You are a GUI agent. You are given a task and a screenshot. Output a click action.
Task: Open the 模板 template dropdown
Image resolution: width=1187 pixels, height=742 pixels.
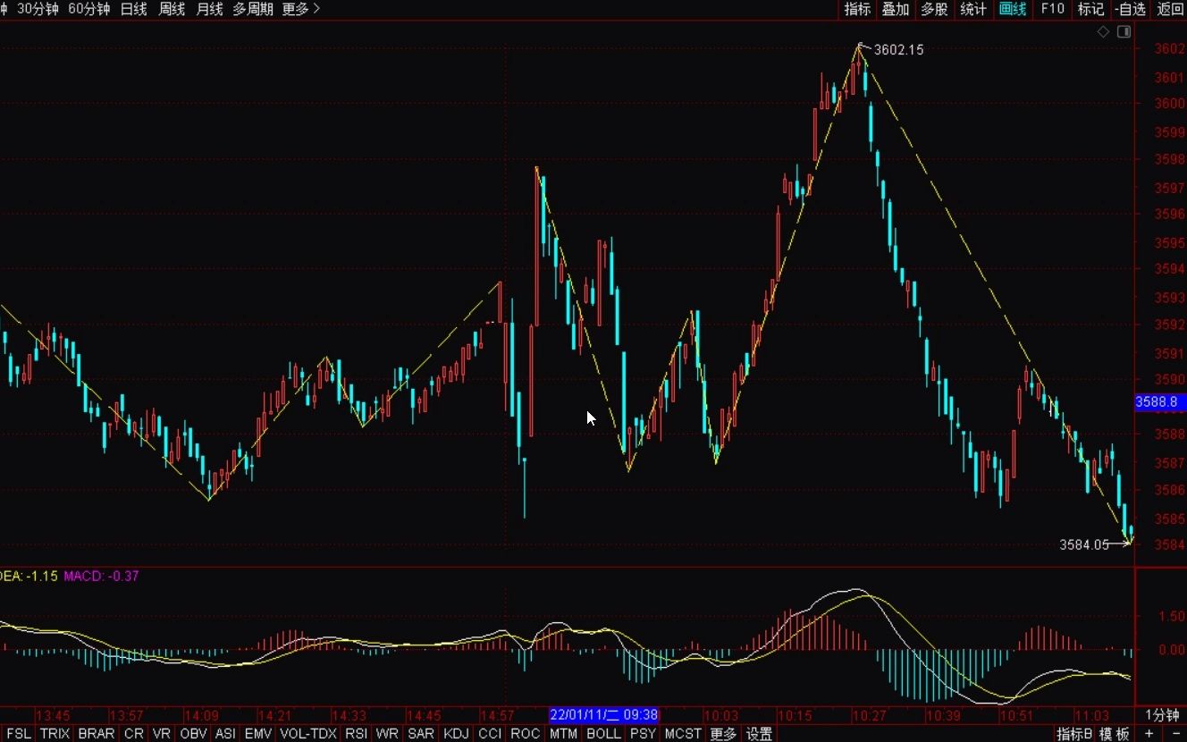click(x=1115, y=734)
